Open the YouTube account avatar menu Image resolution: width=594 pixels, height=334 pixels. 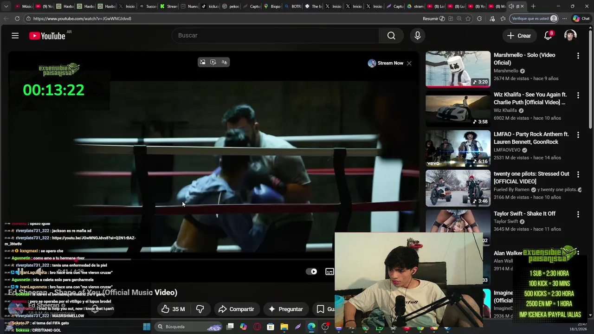point(570,36)
